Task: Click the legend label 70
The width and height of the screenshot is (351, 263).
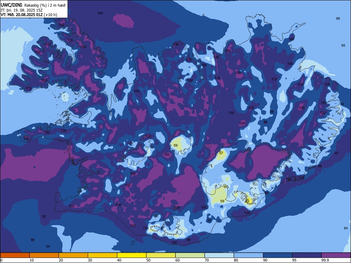Action: (x=207, y=260)
